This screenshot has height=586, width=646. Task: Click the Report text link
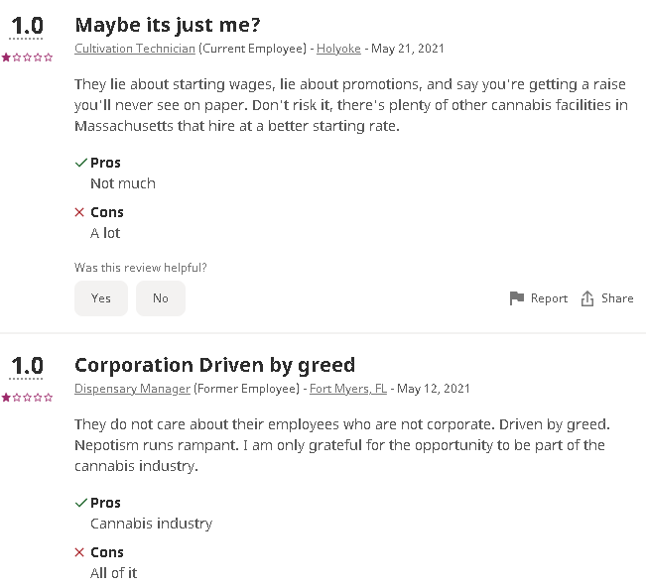point(549,298)
